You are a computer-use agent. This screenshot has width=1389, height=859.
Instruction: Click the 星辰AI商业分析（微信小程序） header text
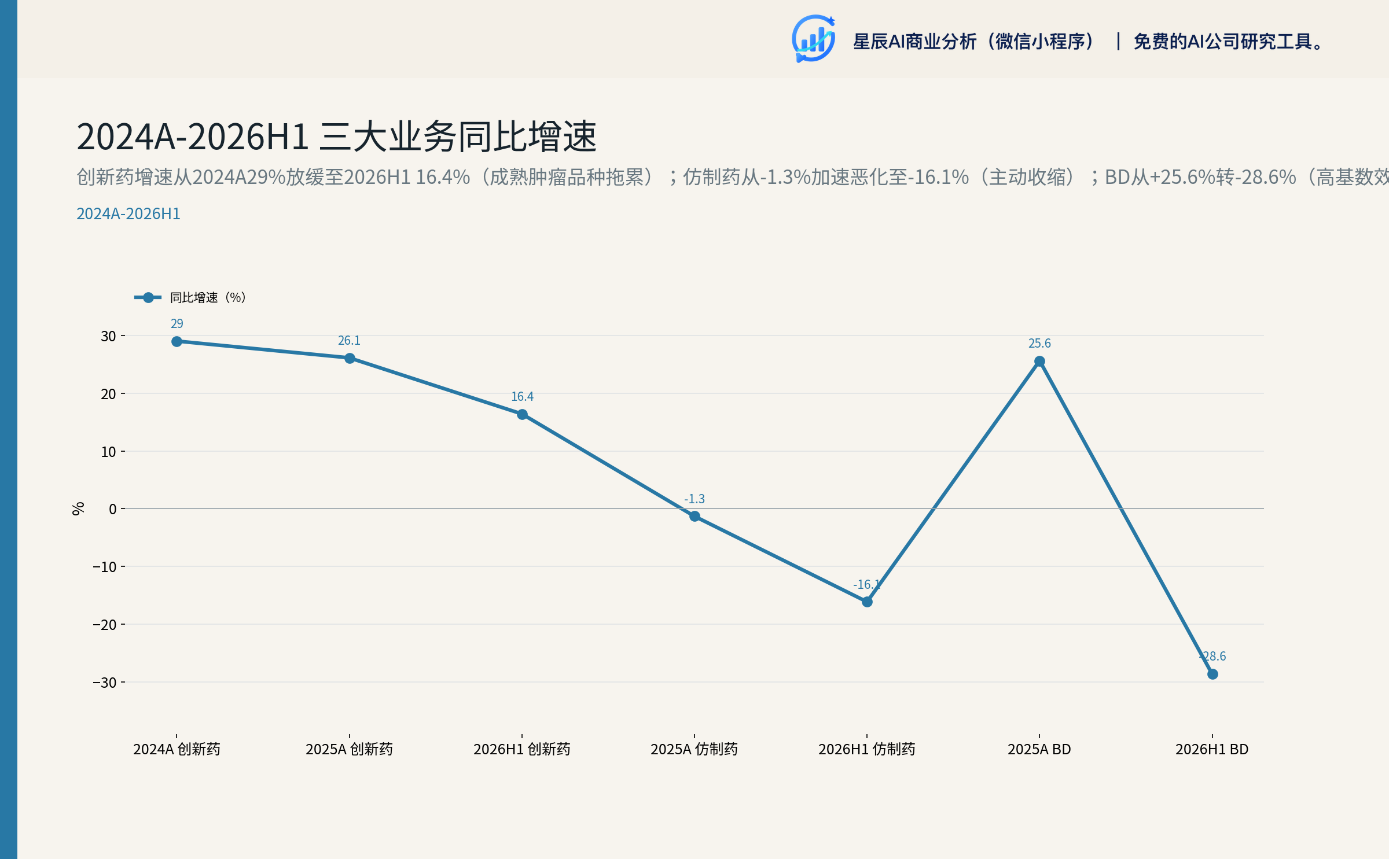(975, 42)
